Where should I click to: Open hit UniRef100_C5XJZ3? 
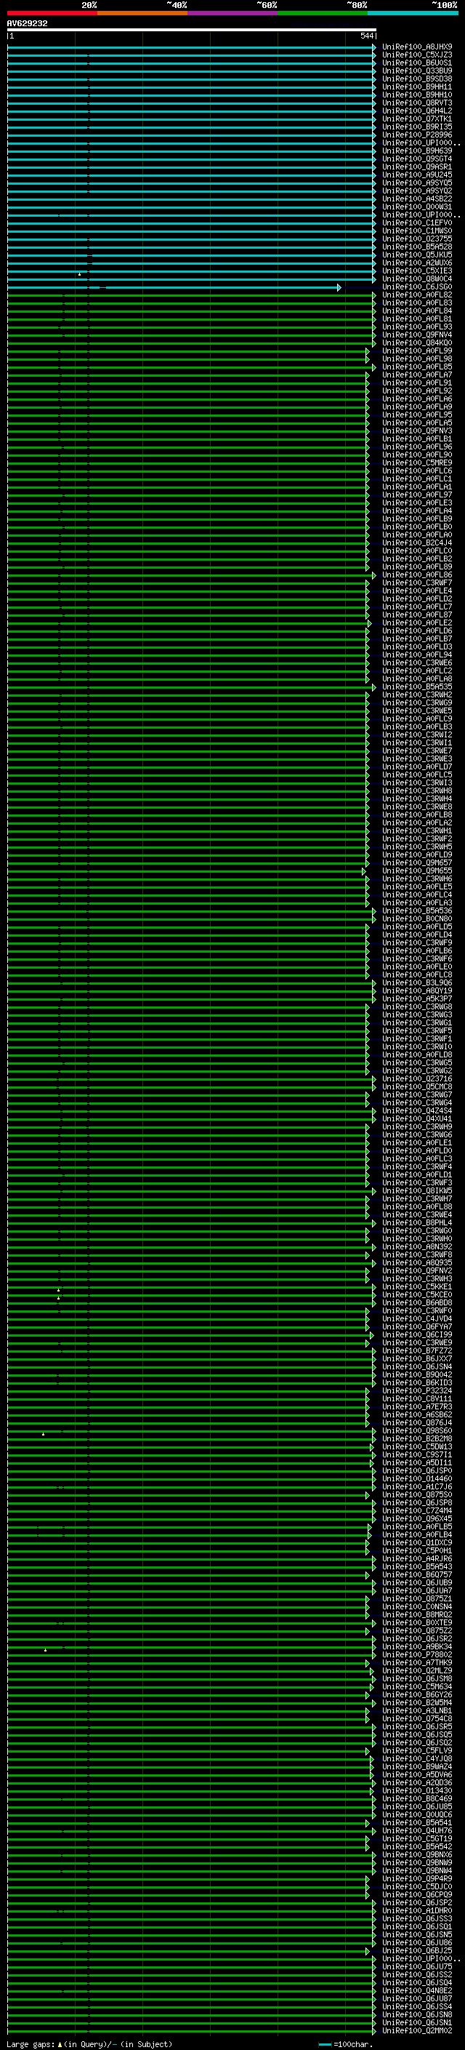417,55
